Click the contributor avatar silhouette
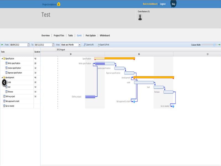 (x=140, y=17)
